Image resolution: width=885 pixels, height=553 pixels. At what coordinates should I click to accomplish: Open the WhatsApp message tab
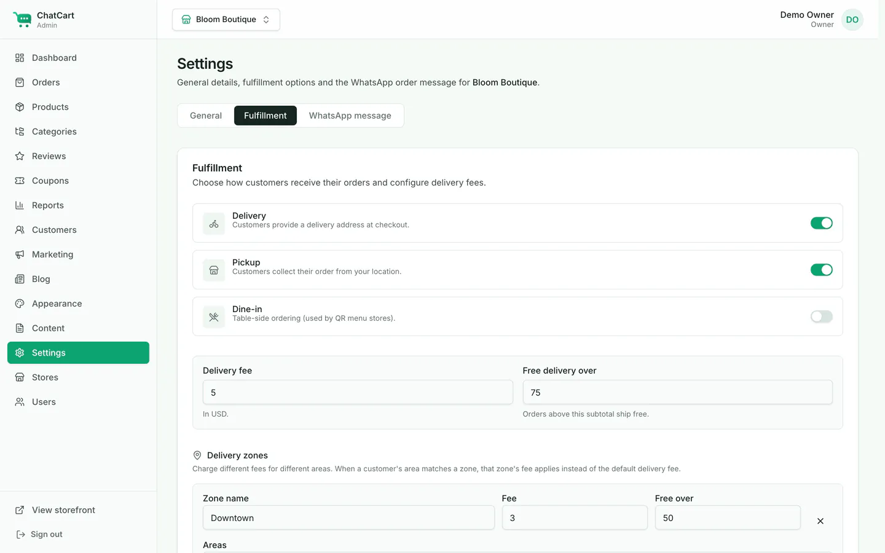pyautogui.click(x=350, y=116)
